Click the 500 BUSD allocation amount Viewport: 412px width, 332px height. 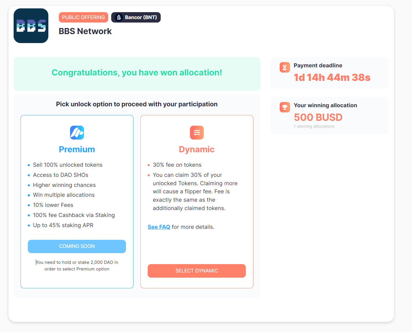[x=318, y=117]
